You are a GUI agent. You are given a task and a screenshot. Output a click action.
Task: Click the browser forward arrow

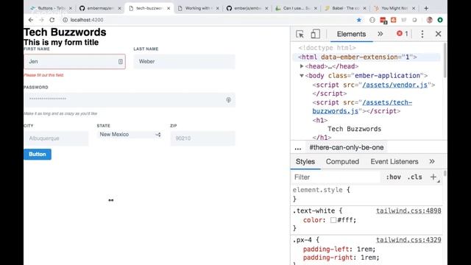(41, 20)
